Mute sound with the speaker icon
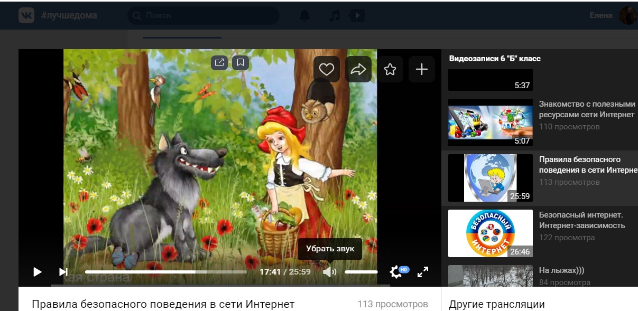 pos(329,272)
